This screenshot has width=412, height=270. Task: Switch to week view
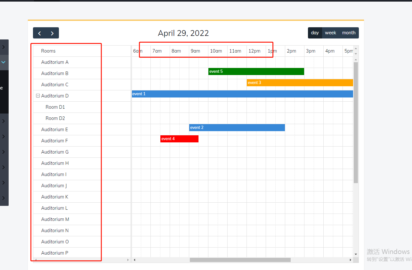(x=330, y=32)
